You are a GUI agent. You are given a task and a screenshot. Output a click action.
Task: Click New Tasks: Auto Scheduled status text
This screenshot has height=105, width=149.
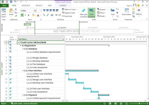pyautogui.click(x=25, y=104)
